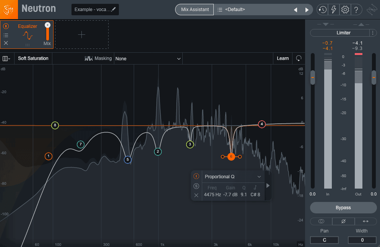Edit the Q value 9.1
Screen dimensions: 380x247
click(x=244, y=194)
